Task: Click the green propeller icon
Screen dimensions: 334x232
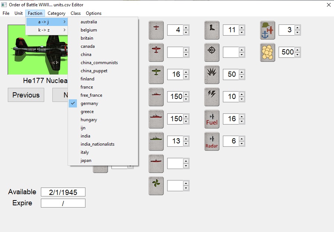Action: point(156,186)
